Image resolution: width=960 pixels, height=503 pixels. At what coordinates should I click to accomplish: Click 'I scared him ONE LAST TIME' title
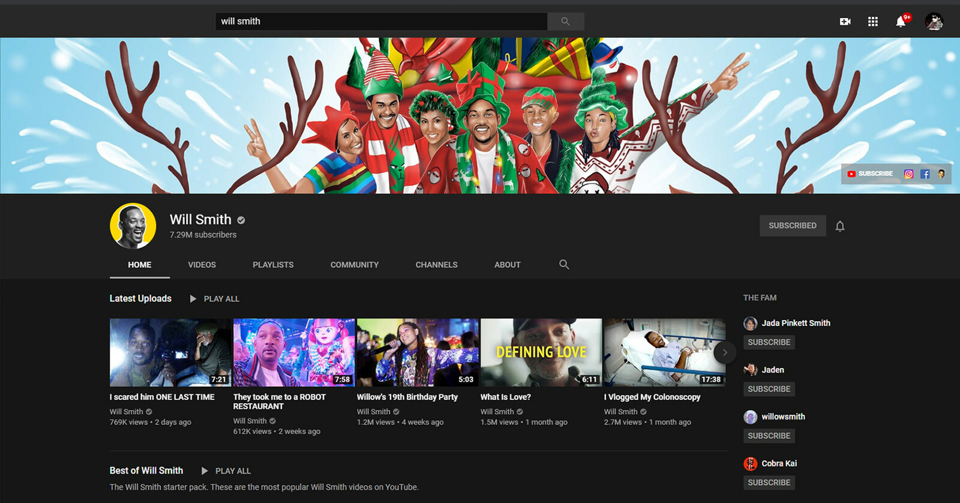point(162,397)
